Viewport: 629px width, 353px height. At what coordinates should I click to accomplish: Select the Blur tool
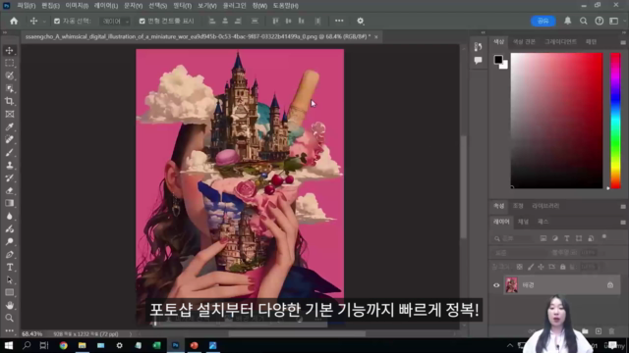pos(9,216)
